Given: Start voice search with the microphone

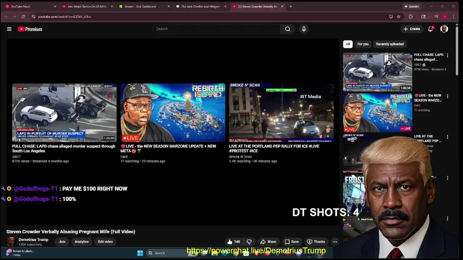Looking at the screenshot, I should point(304,29).
